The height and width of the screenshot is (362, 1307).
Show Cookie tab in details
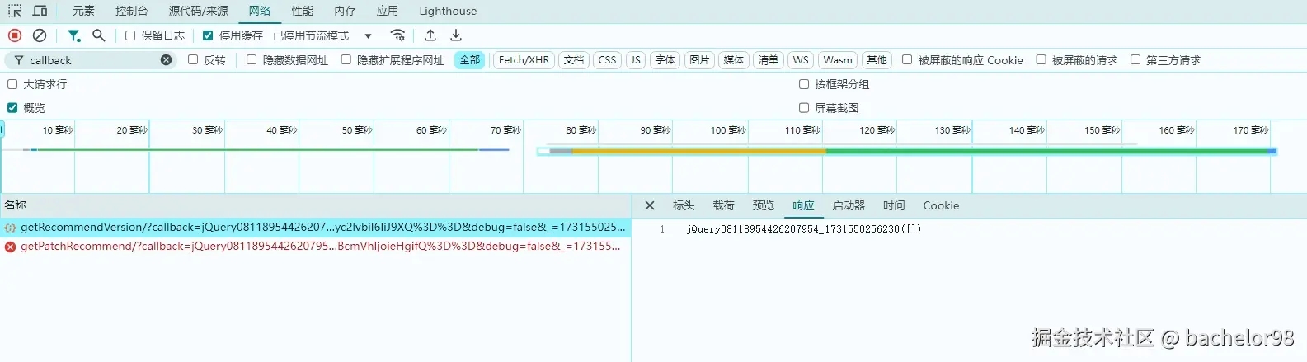point(941,205)
